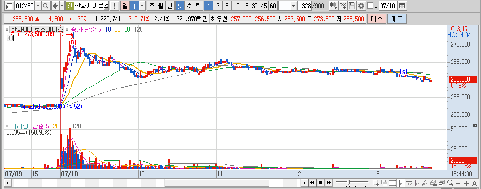
Task: Expand the custom interval dropdown after 60
Action: [x=293, y=5]
